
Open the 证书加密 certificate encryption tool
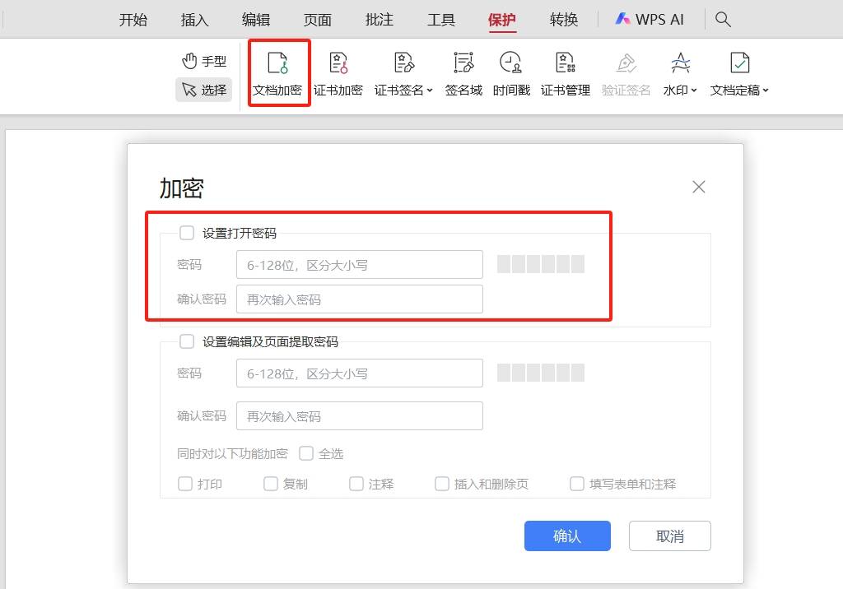click(338, 72)
